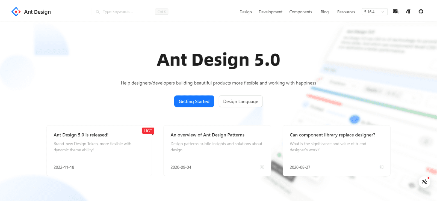Open the Design menu
The image size is (437, 201).
(x=246, y=12)
